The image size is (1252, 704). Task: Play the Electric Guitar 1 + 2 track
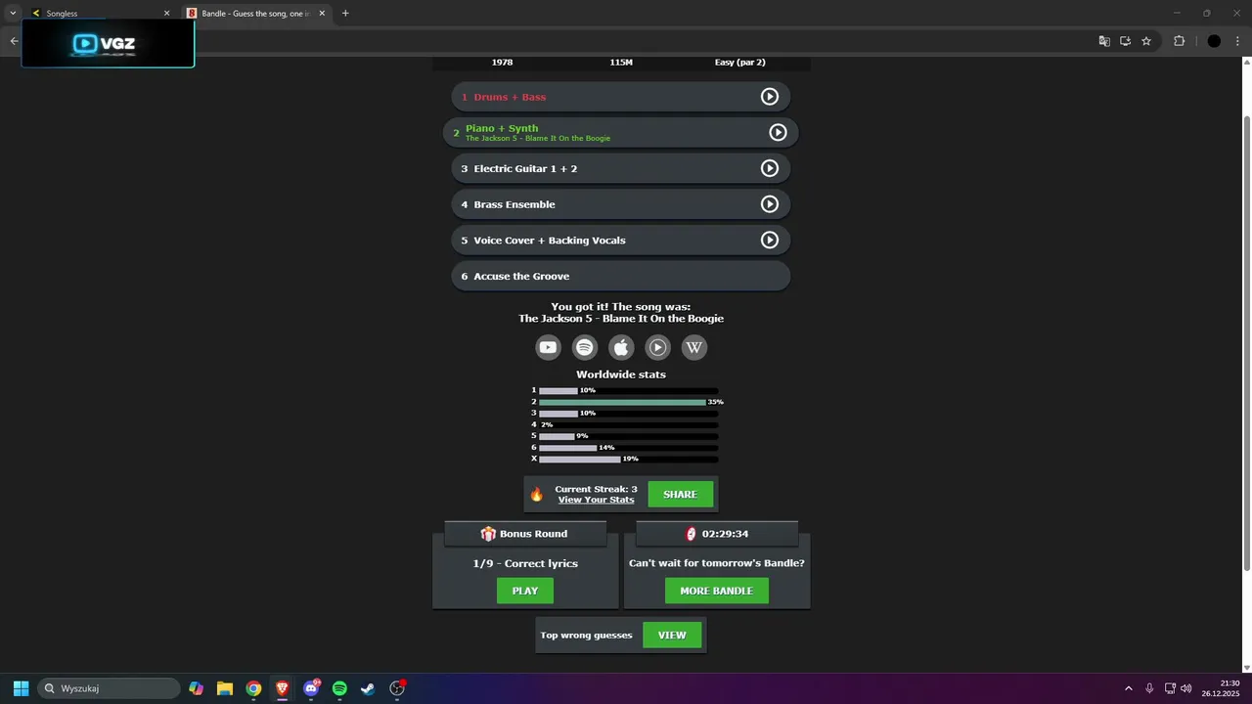coord(770,168)
